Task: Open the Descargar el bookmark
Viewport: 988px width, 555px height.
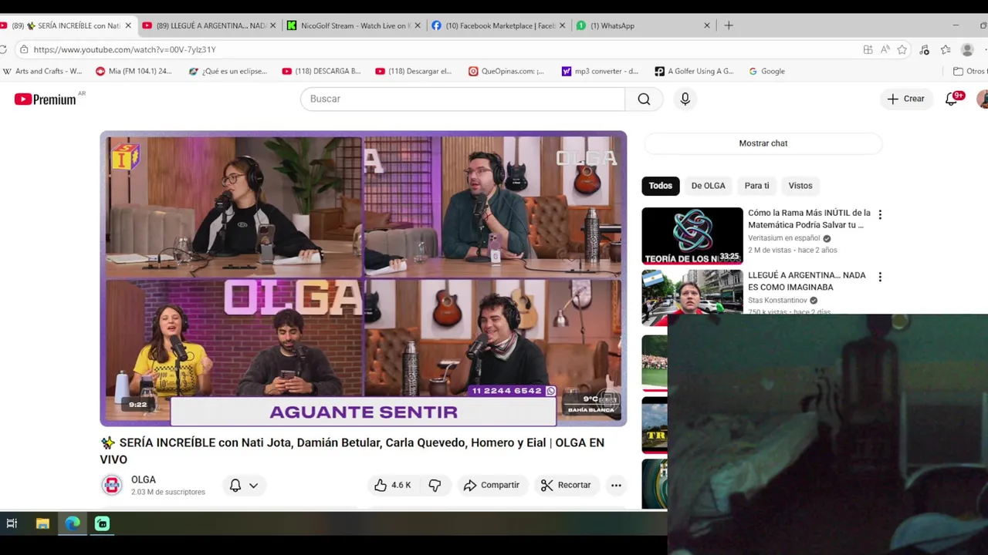Action: pos(413,71)
